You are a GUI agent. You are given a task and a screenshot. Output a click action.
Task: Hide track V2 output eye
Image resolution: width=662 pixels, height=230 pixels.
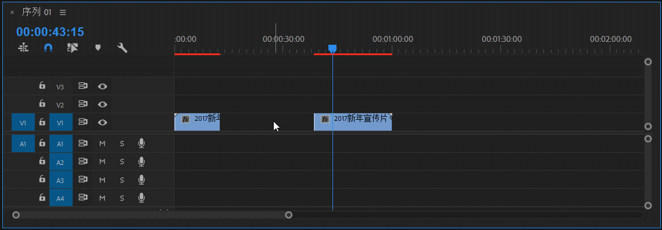point(102,104)
